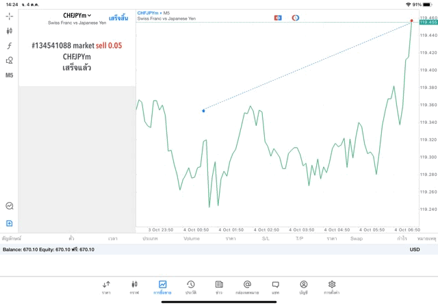This screenshot has height=306, width=438.
Task: Open the indicators function icon
Action: pyautogui.click(x=10, y=45)
